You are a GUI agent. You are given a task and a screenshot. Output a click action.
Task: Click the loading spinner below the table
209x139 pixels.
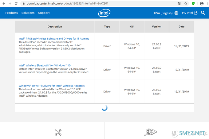[104, 108]
